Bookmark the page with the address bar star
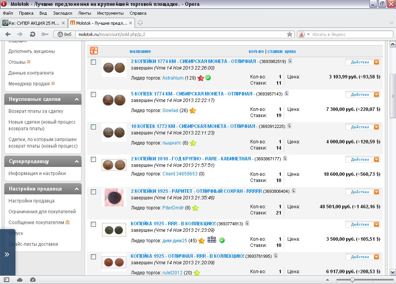Image resolution: width=396 pixels, height=284 pixels. click(290, 34)
